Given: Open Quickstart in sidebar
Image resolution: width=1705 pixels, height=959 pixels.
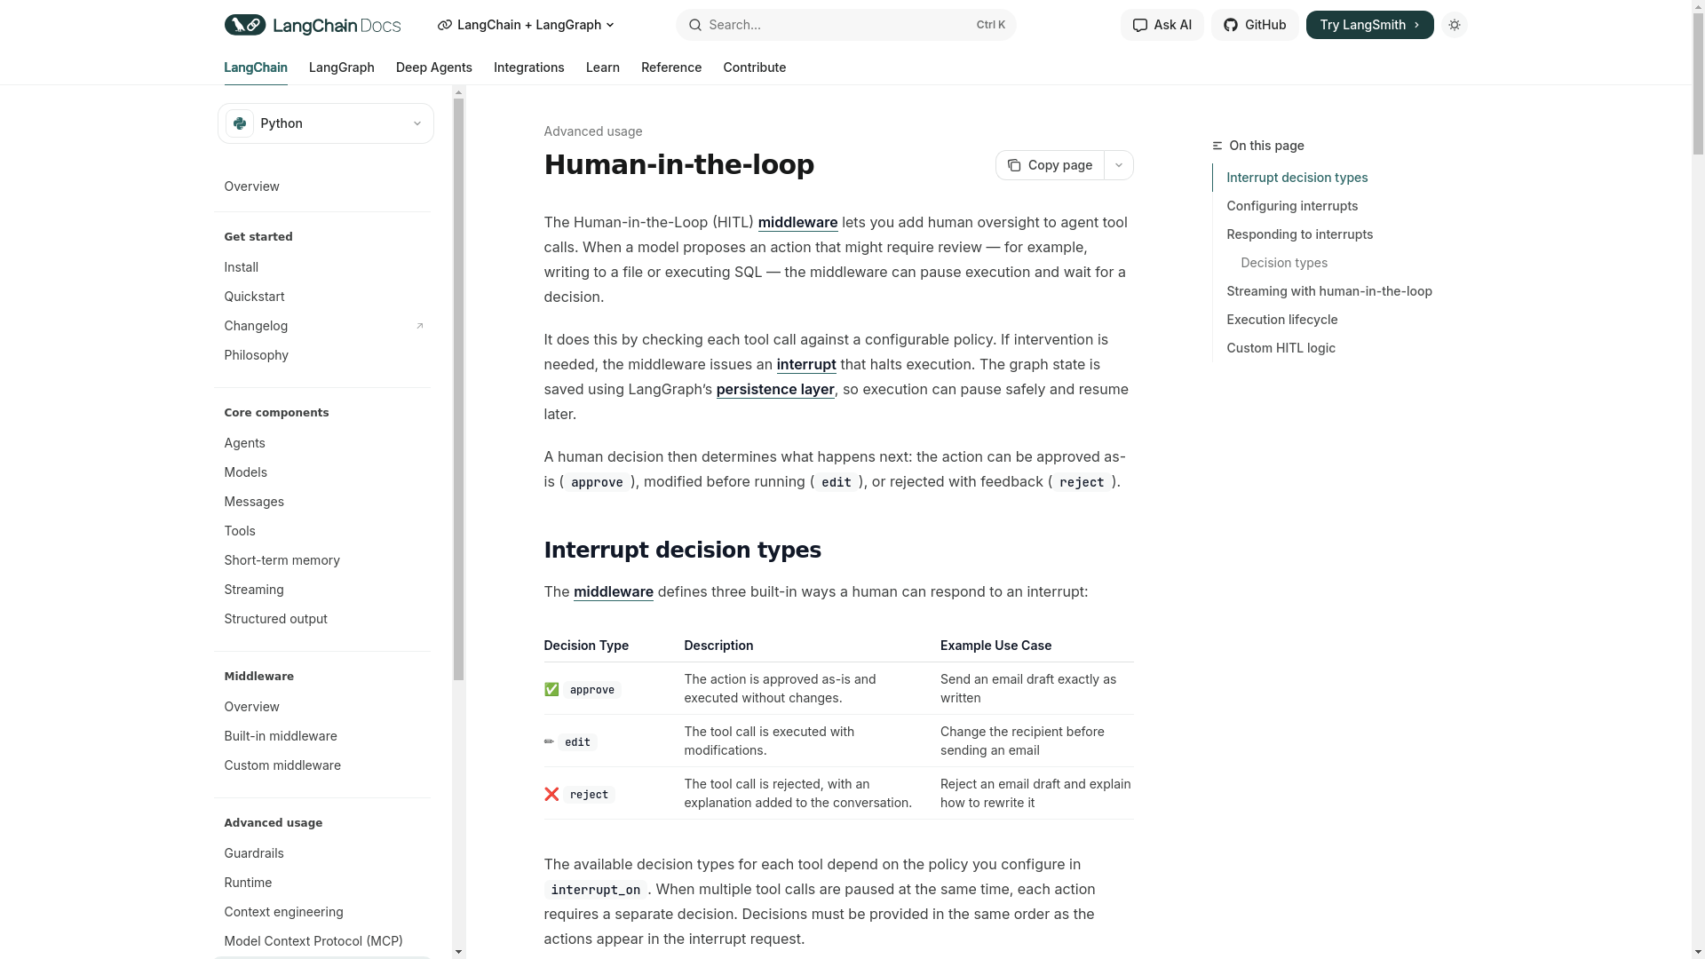Looking at the screenshot, I should point(322,297).
